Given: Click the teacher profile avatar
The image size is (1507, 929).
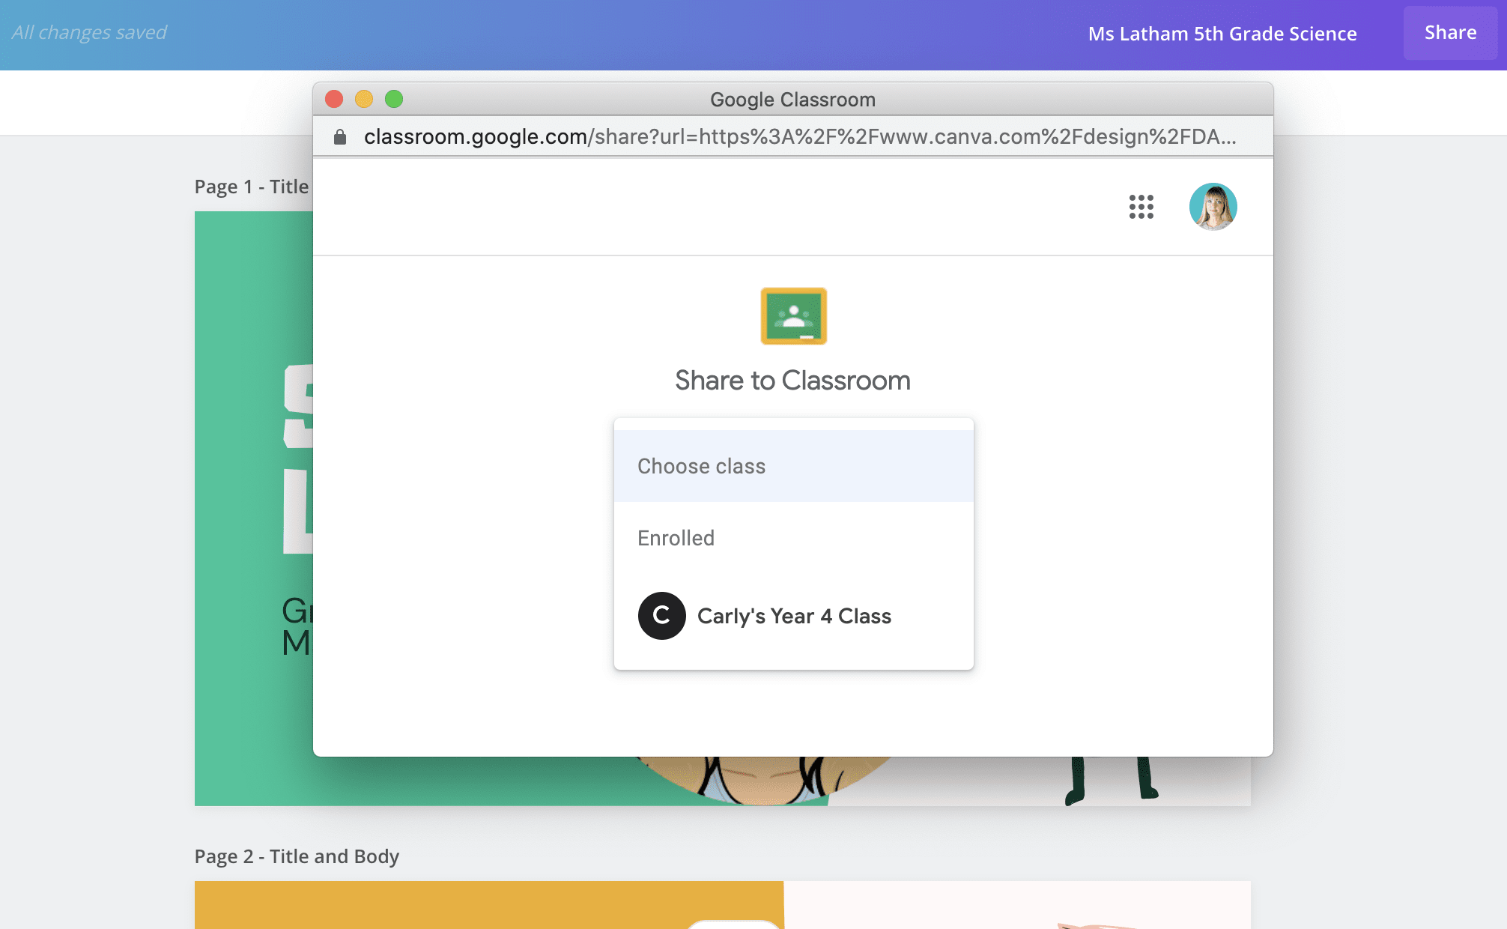Looking at the screenshot, I should click(x=1213, y=207).
